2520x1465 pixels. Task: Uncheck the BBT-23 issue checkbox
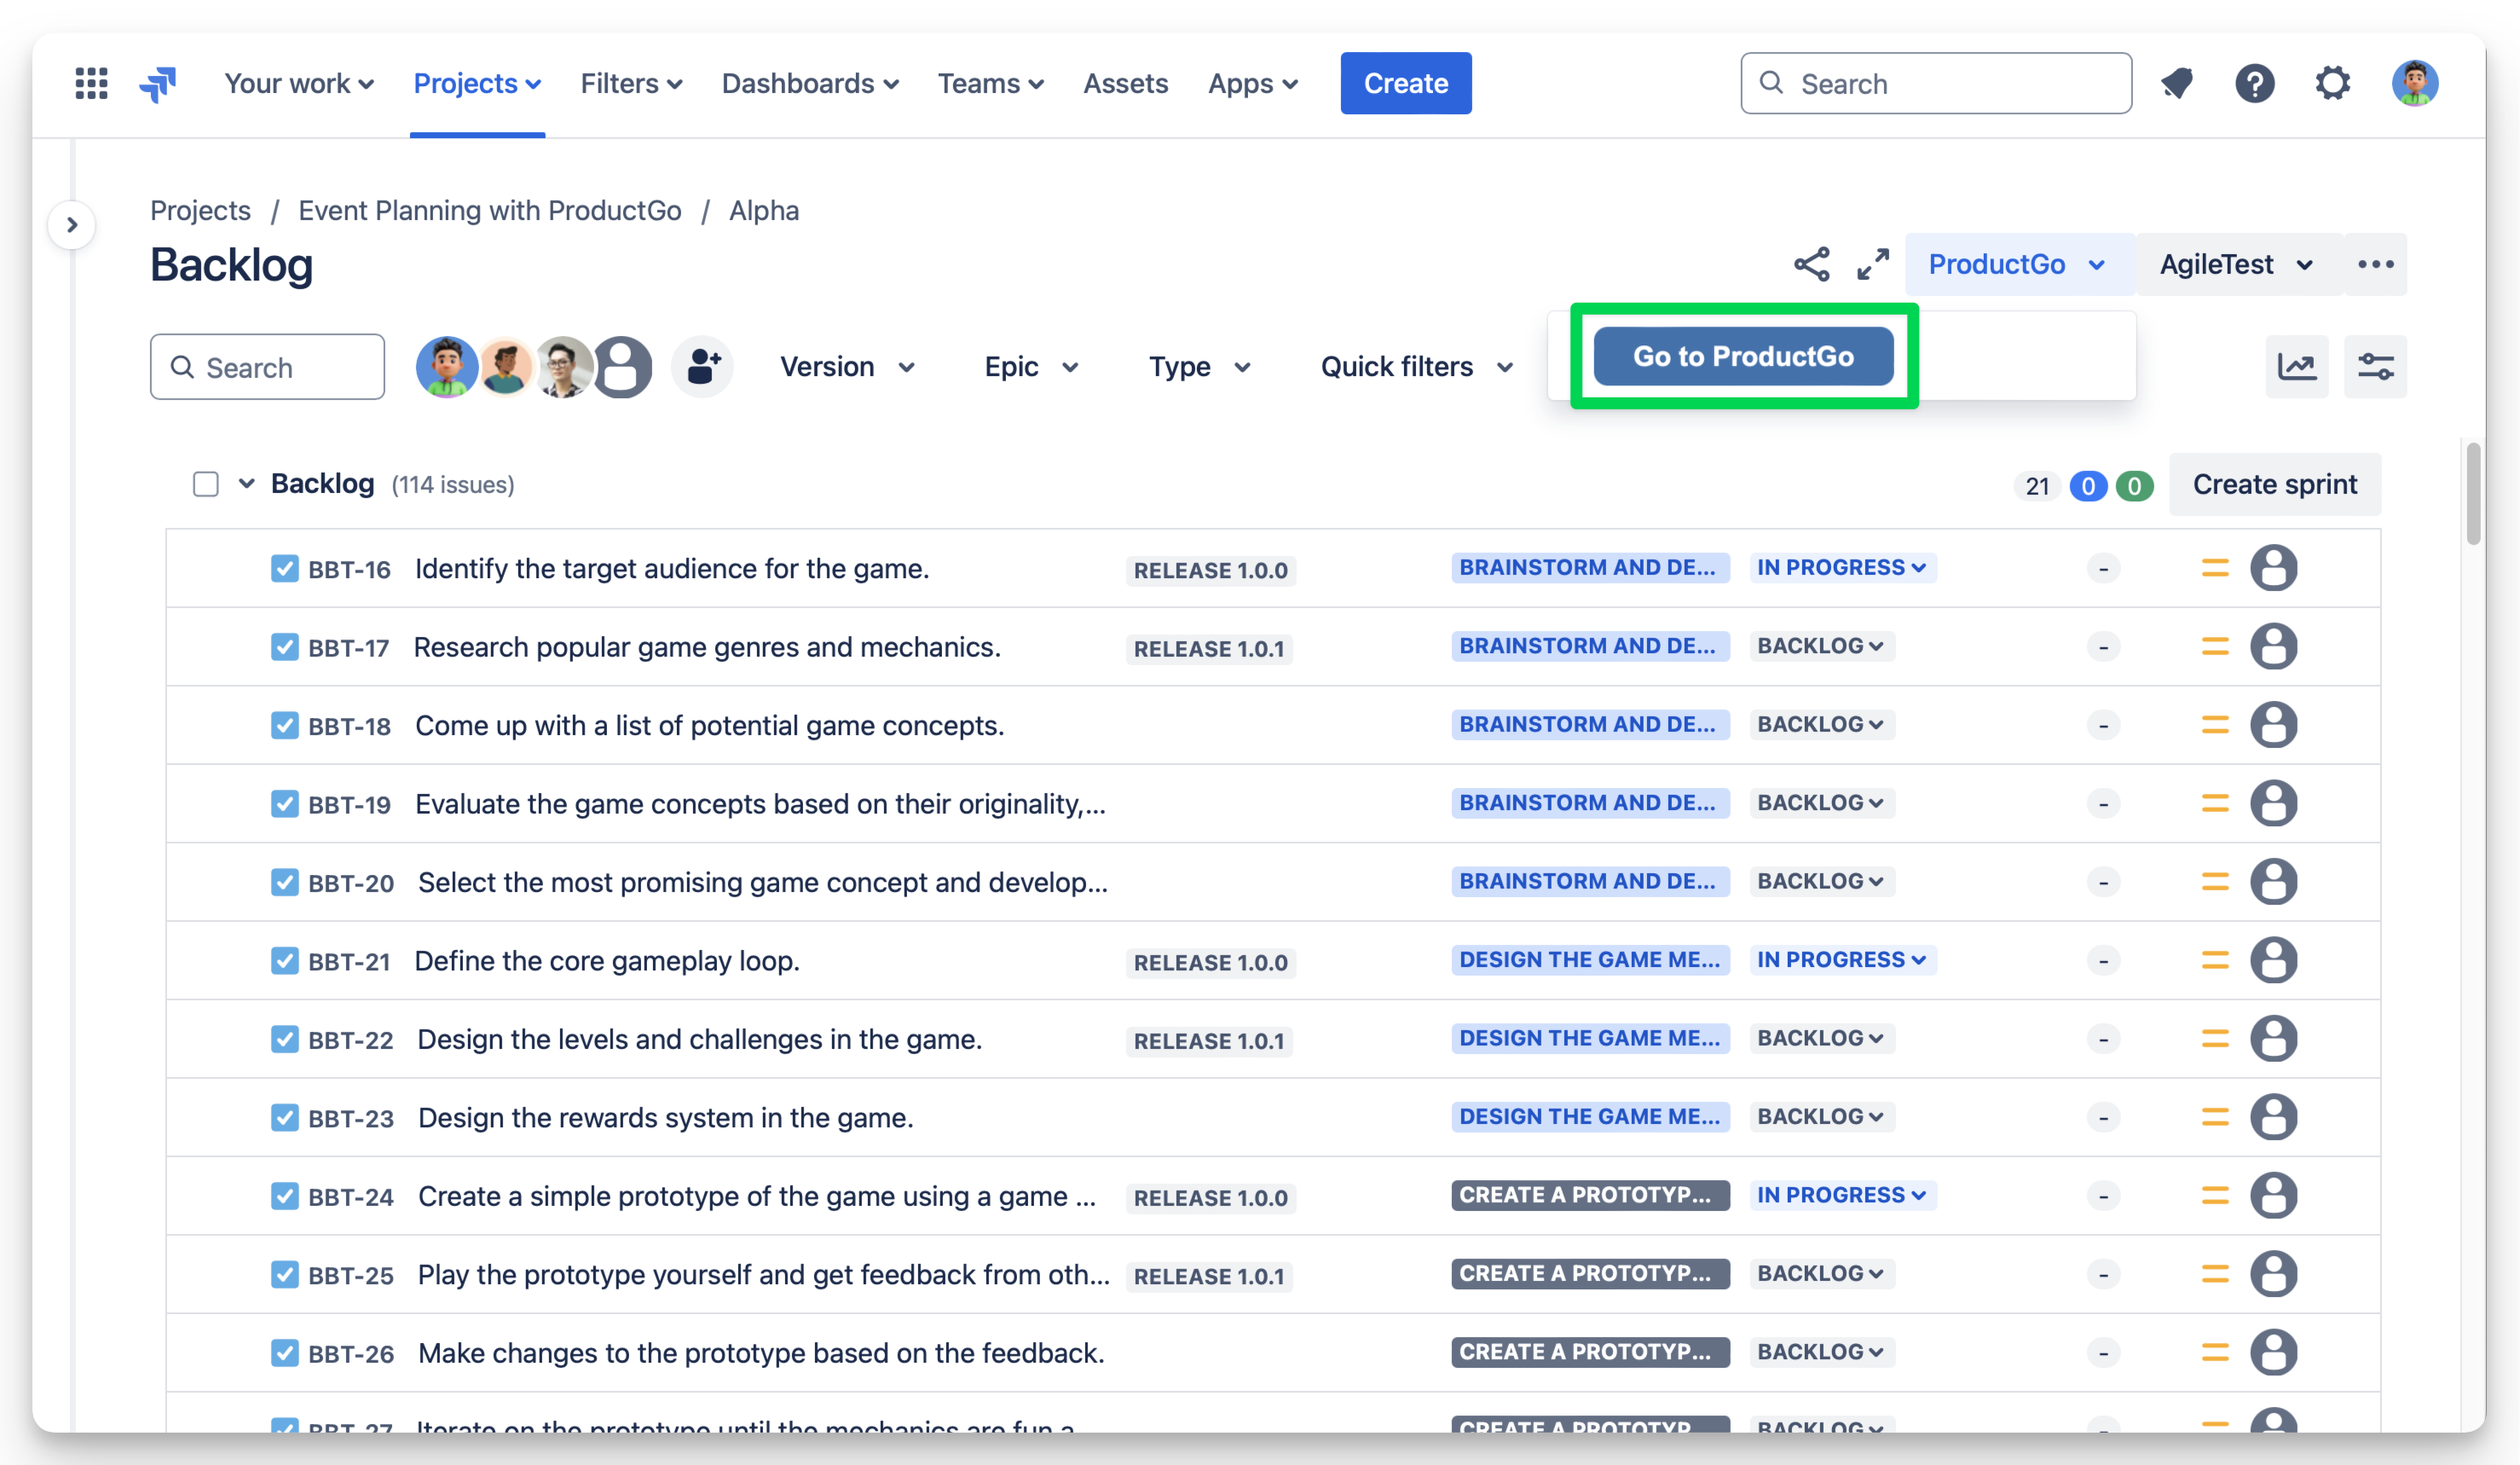pyautogui.click(x=284, y=1117)
